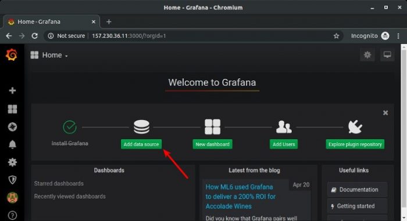Viewport: 407px width, 221px height.
Task: Click the Grafana logo in sidebar
Action: pos(12,55)
